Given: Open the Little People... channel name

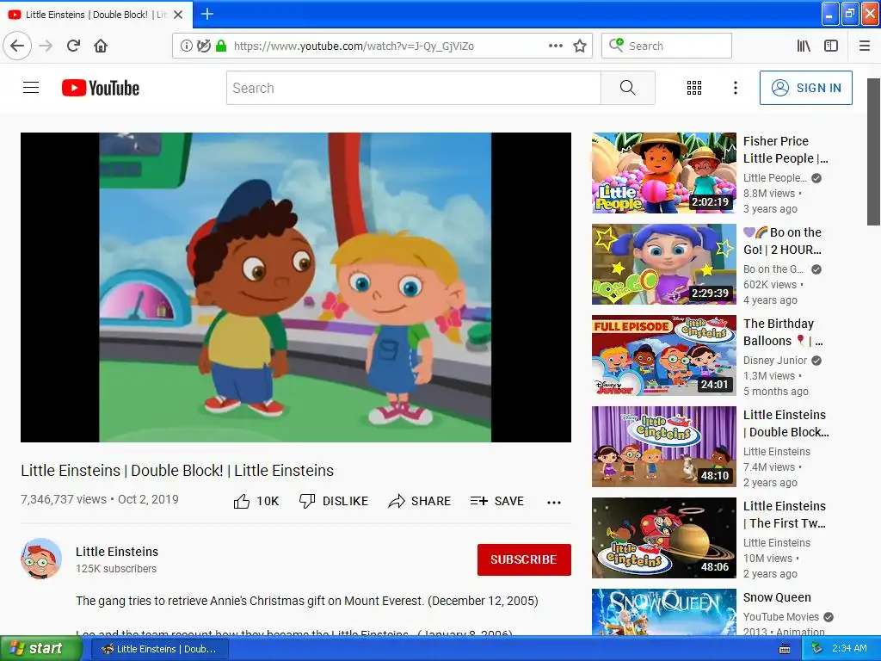Looking at the screenshot, I should point(775,177).
